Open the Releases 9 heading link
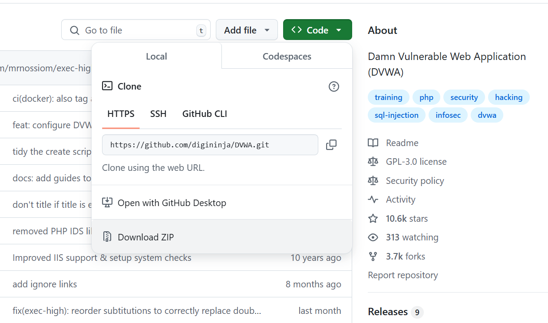Viewport: 548px width, 323px height. coord(395,312)
